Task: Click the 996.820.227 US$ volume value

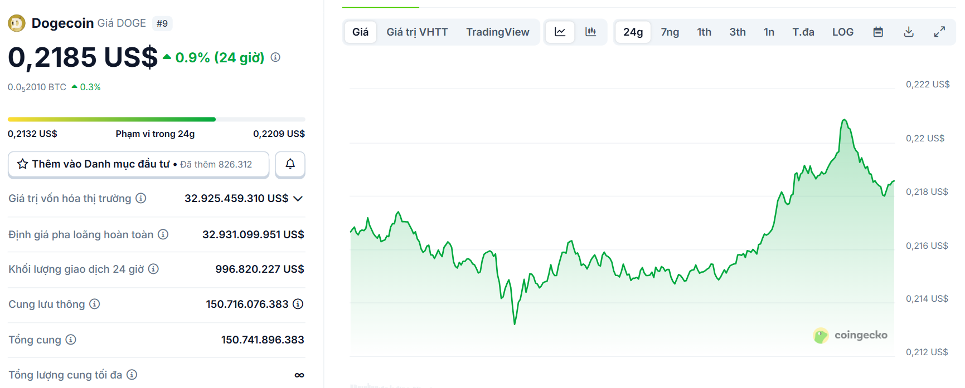Action: [x=260, y=269]
